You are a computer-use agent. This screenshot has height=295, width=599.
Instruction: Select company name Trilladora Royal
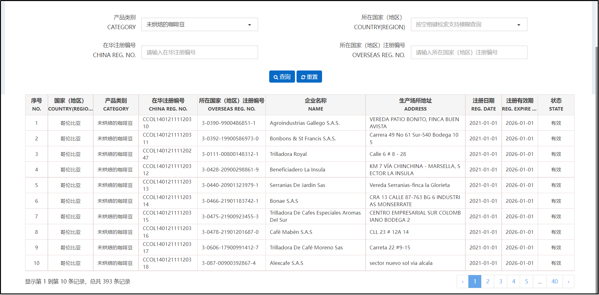pos(288,154)
